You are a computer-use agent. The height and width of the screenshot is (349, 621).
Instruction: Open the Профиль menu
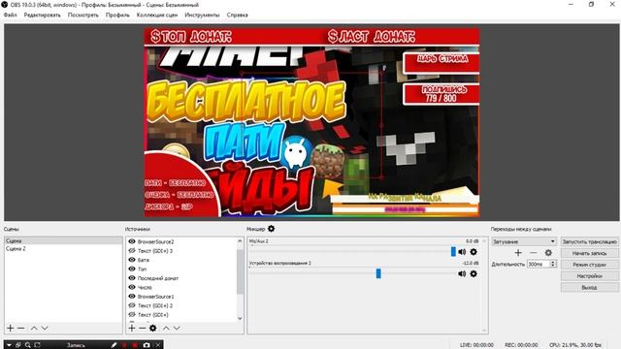[x=117, y=15]
